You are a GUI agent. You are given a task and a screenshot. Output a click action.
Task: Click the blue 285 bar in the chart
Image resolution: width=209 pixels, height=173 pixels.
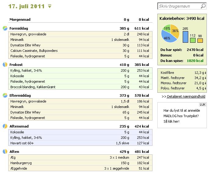tap(185, 37)
